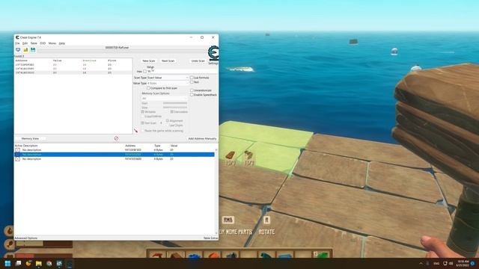The height and width of the screenshot is (269, 479).
Task: Open the memory region All dropdown
Action: (165, 99)
